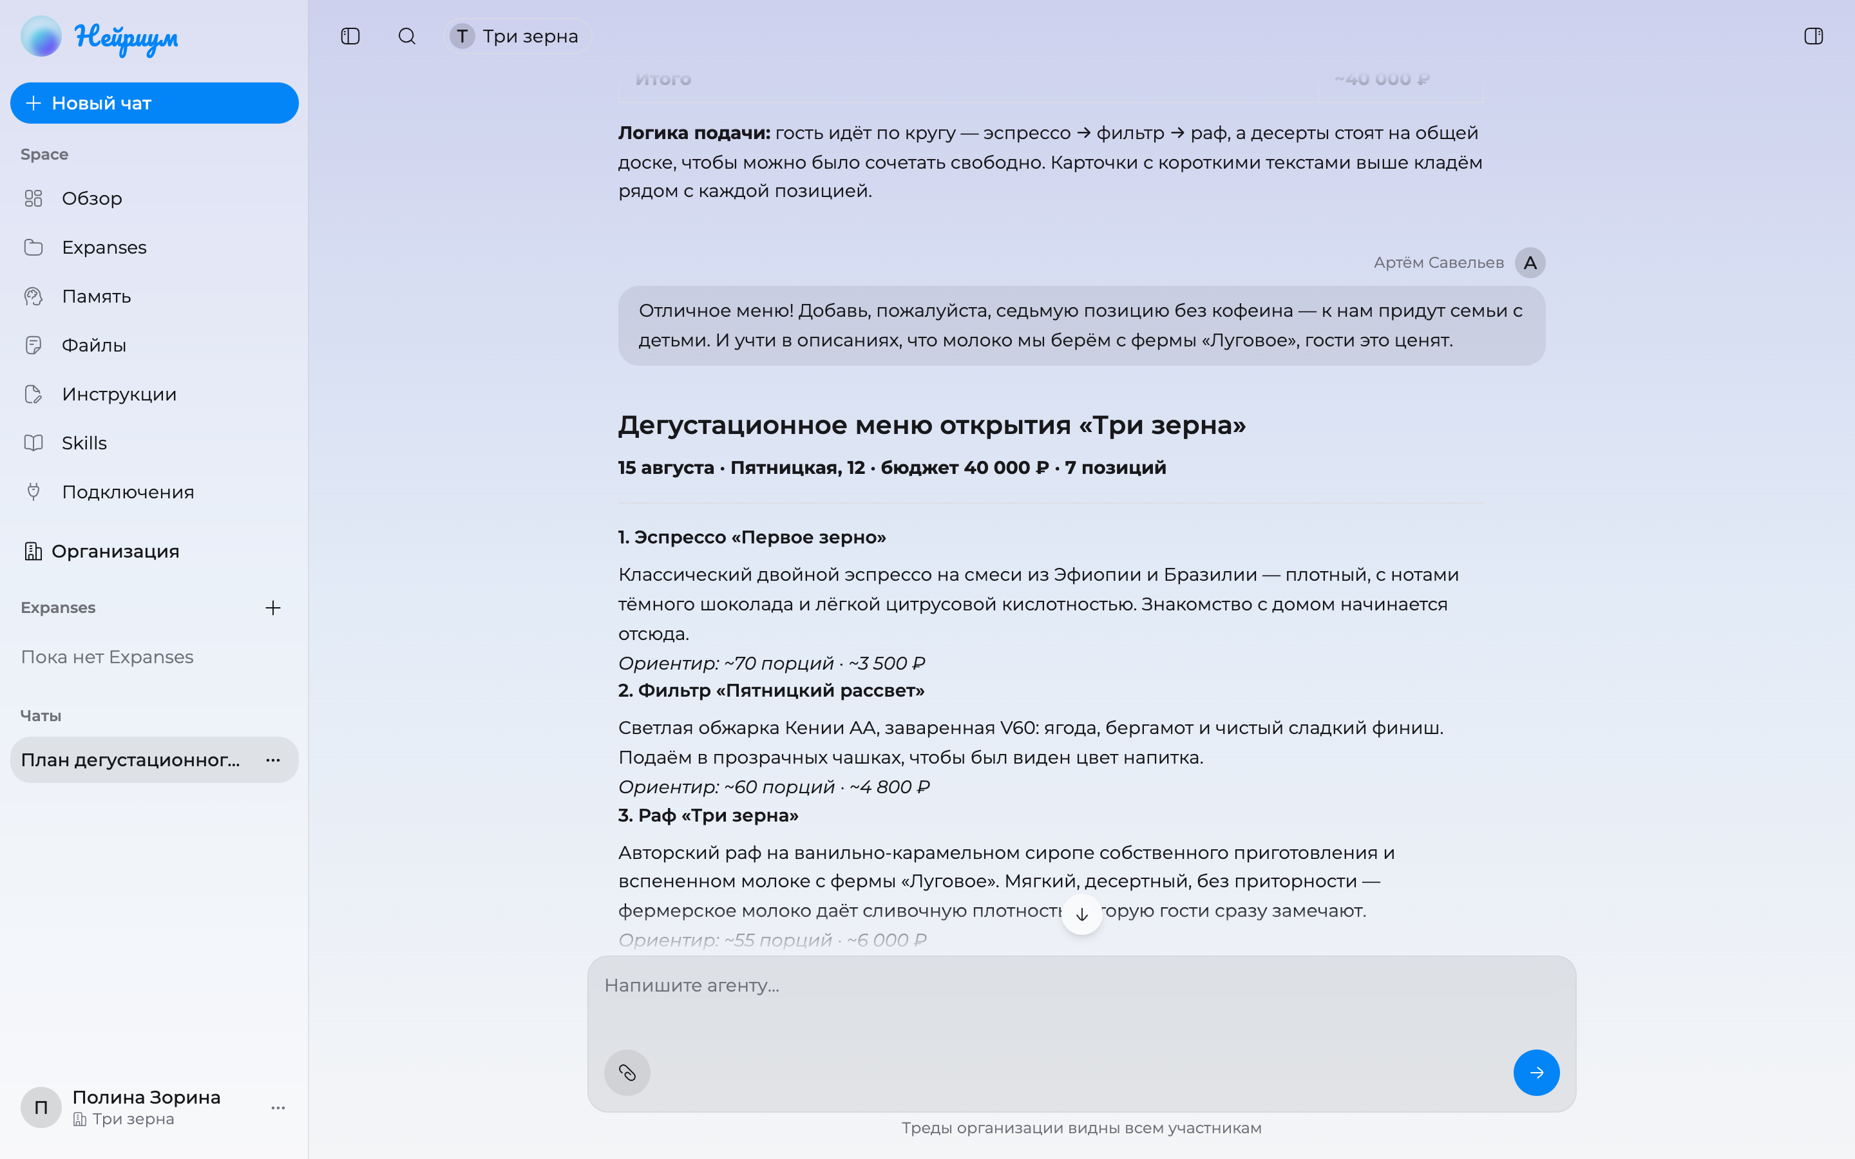Open chat search with magnifier icon
1855x1159 pixels.
pos(407,36)
